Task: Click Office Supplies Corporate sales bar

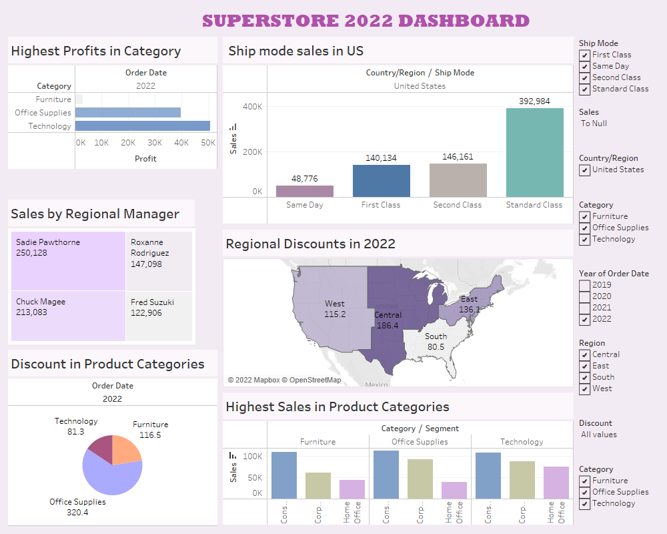Action: [x=420, y=479]
